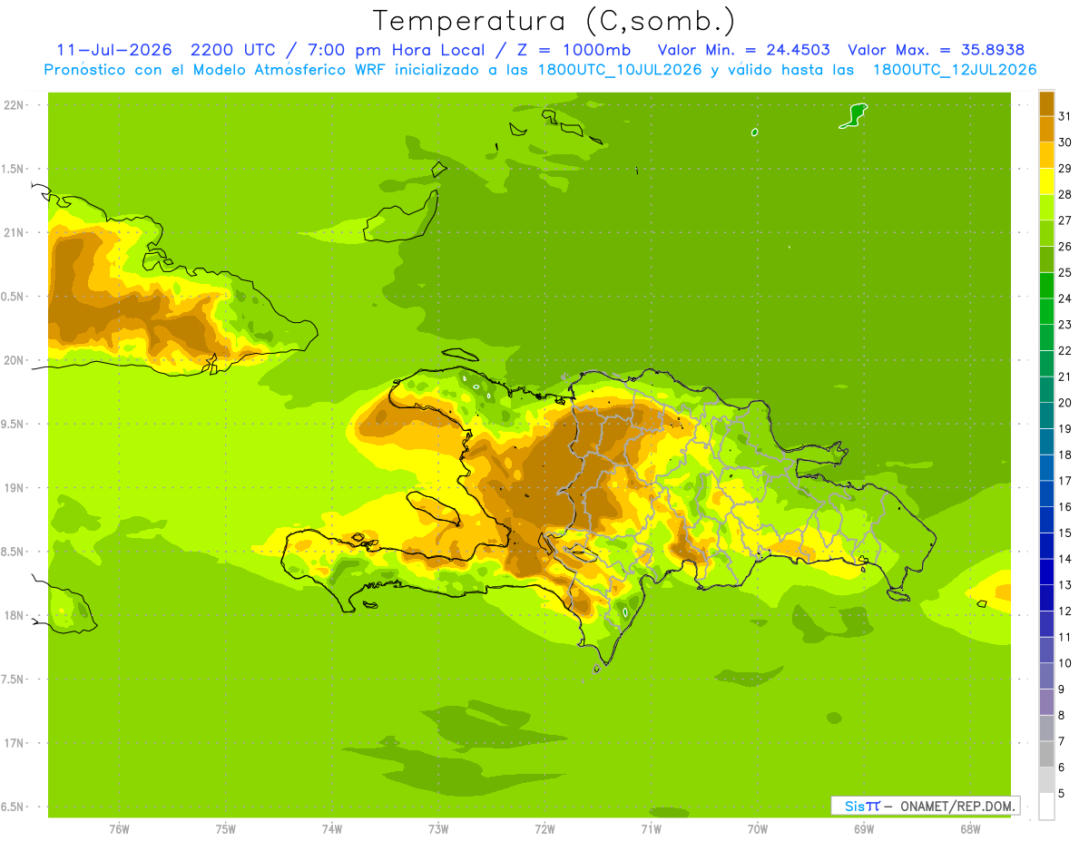Click the '69W' longitude axis label
This screenshot has width=1089, height=841.
click(x=864, y=829)
